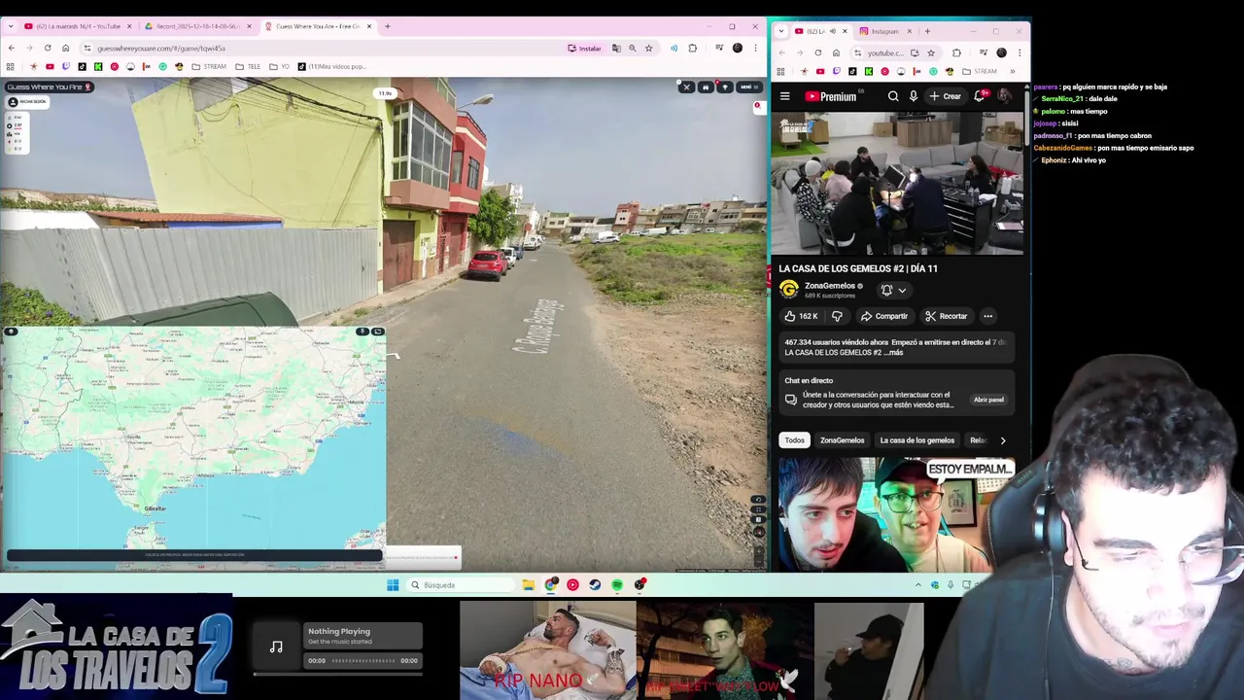Like the video with 162K button
The height and width of the screenshot is (700, 1244).
point(801,316)
